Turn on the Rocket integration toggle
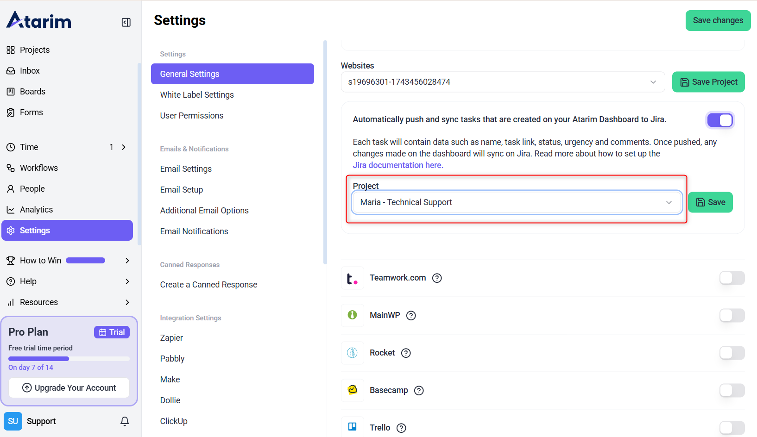The width and height of the screenshot is (757, 437). (732, 353)
